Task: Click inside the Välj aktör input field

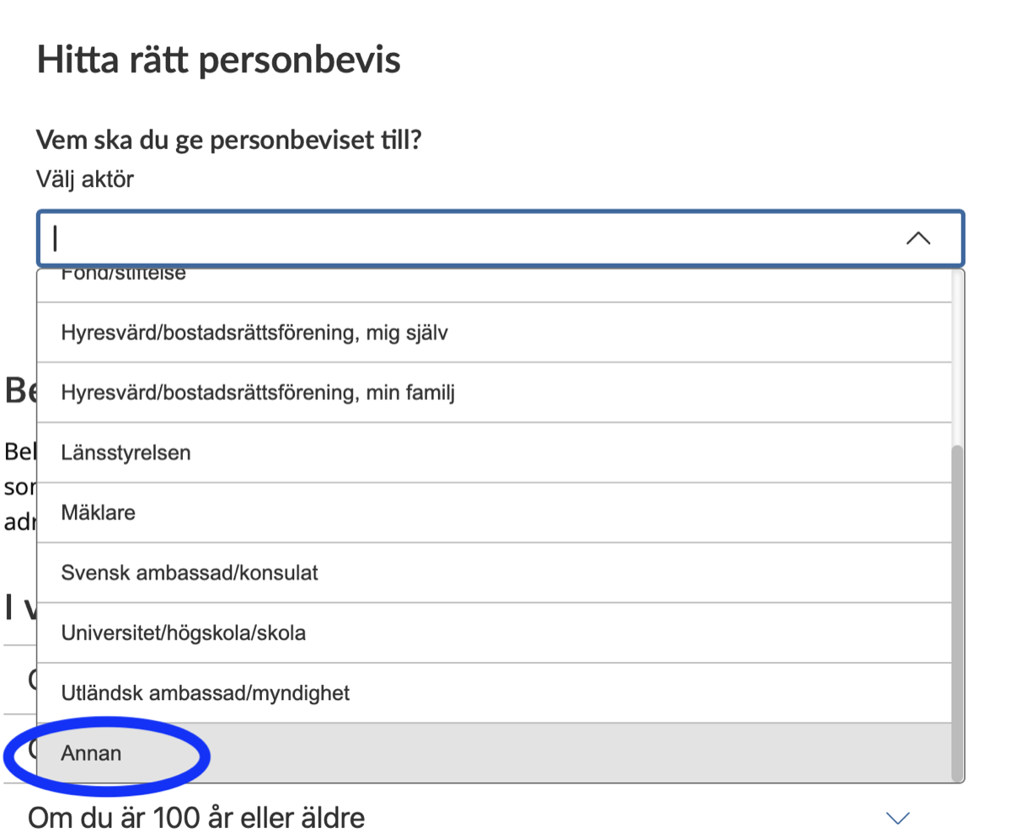Action: click(x=500, y=238)
